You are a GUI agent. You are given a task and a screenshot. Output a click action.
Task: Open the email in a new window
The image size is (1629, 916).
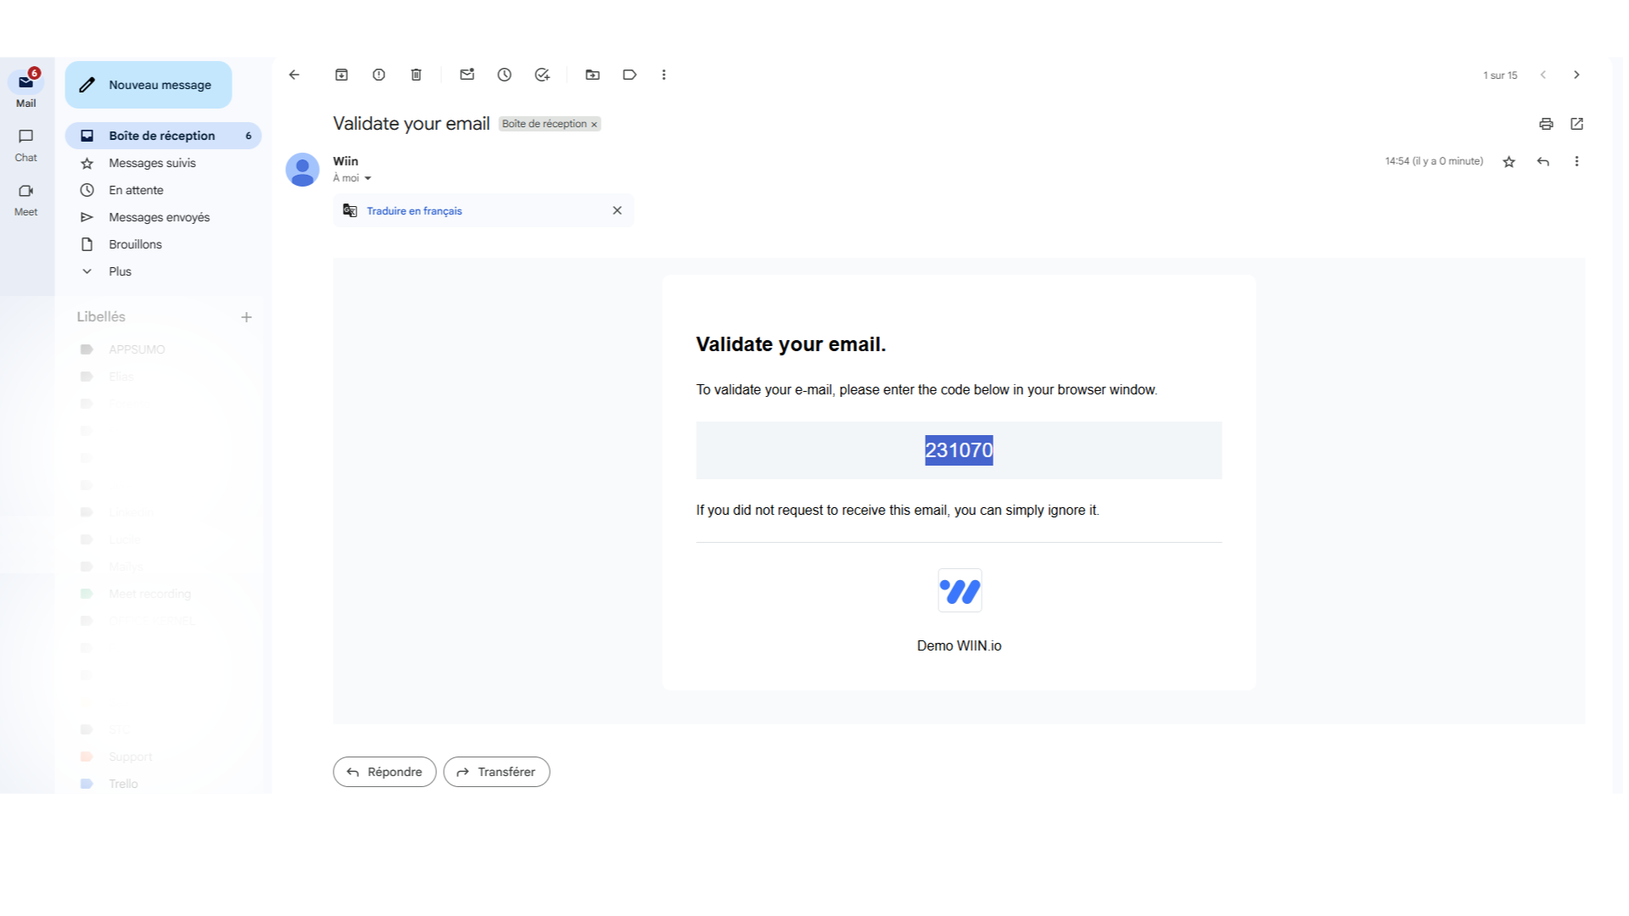click(1576, 124)
